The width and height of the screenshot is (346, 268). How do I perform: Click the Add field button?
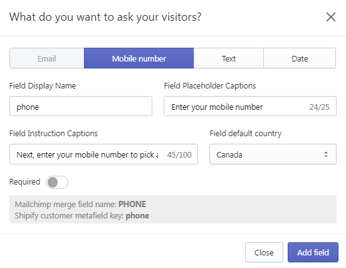click(x=313, y=252)
